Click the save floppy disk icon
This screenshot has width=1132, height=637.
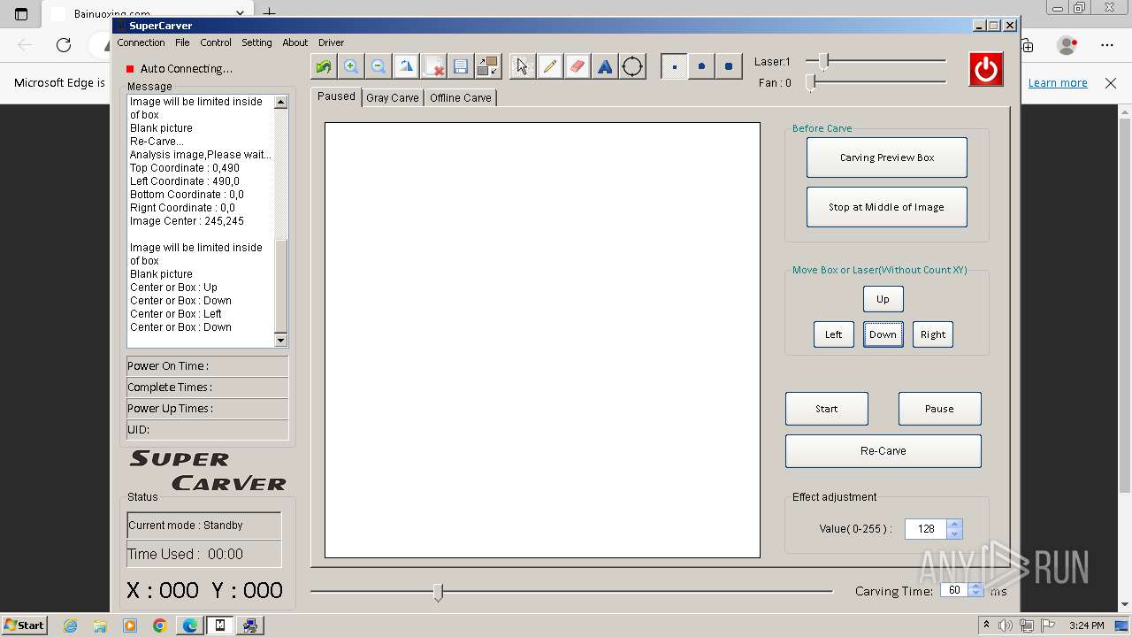coord(461,66)
